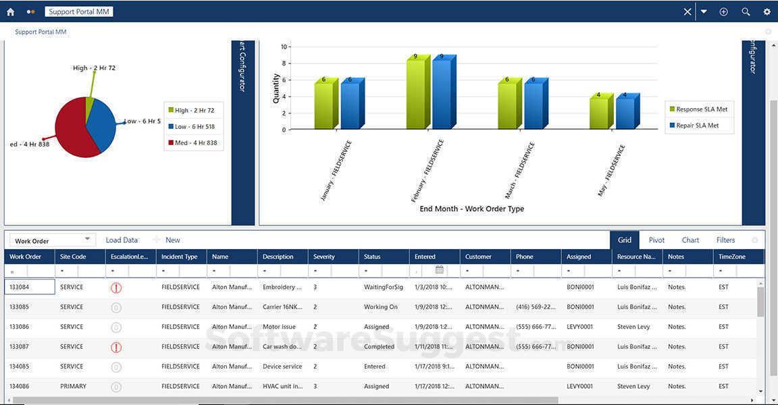
Task: Open the Support Portal MM breadcrumb link
Action: tap(41, 32)
